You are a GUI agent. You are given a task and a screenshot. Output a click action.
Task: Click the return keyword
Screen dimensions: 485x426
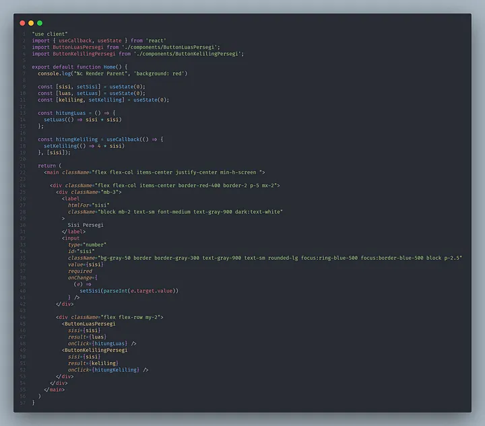[x=46, y=166]
